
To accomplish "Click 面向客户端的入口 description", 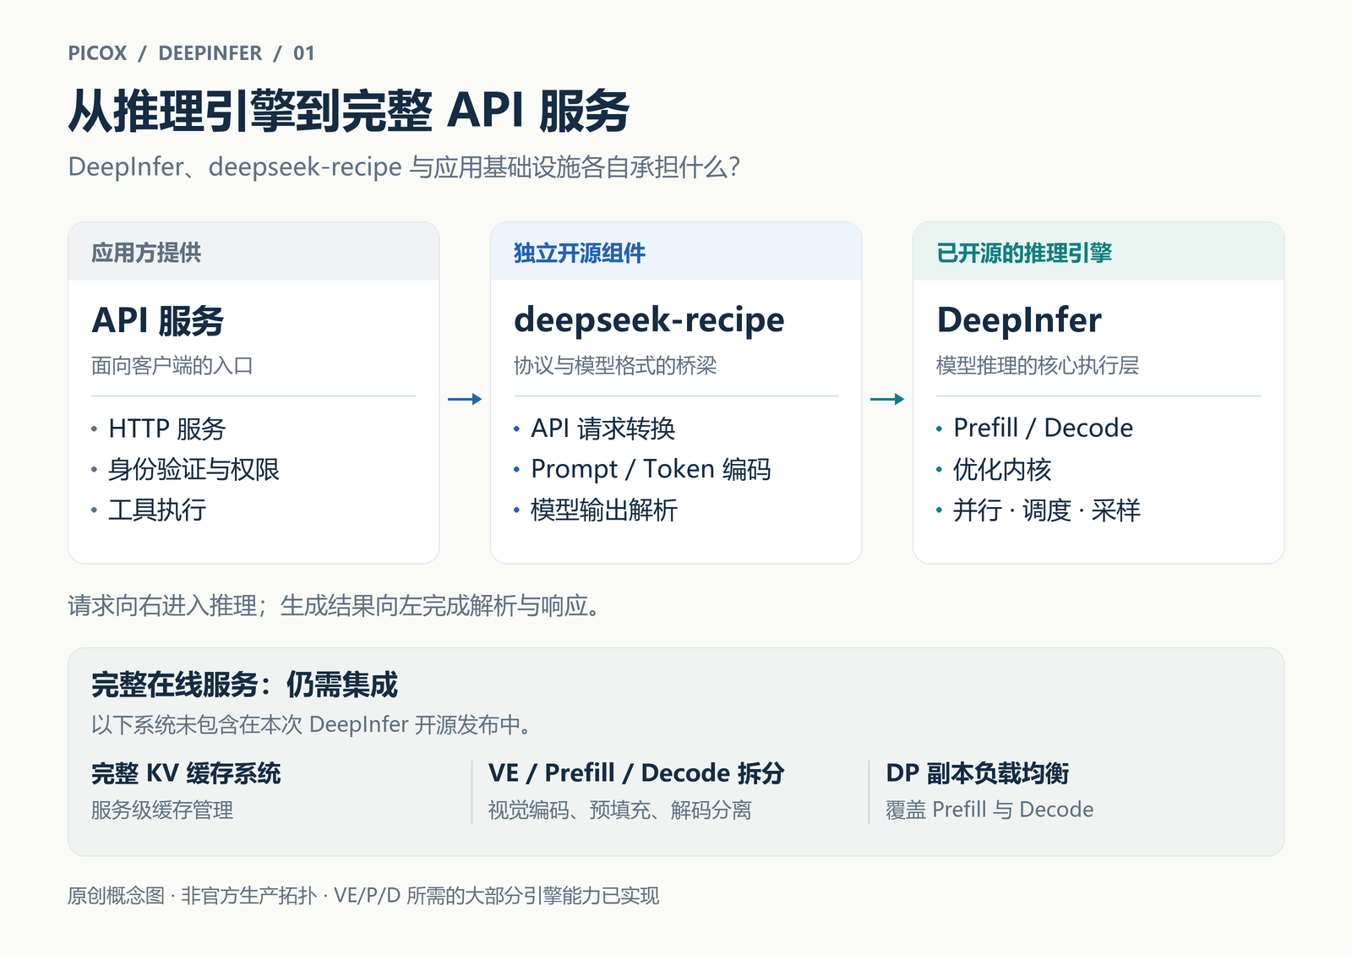I will coord(172,365).
